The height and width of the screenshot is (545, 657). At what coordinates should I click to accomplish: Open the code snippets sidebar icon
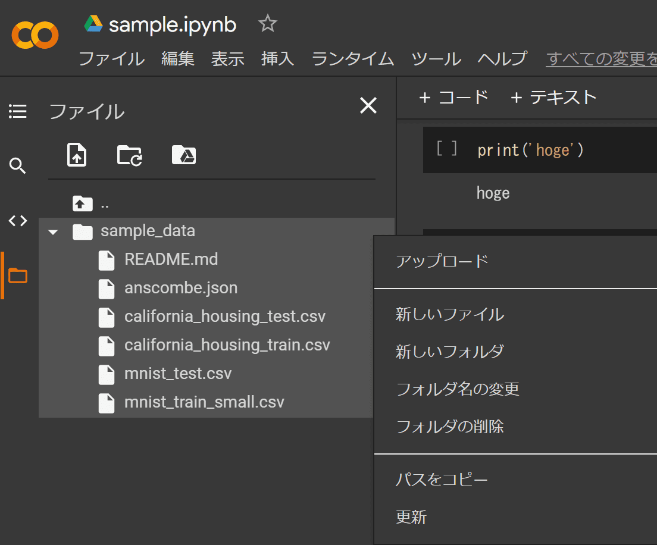[18, 221]
